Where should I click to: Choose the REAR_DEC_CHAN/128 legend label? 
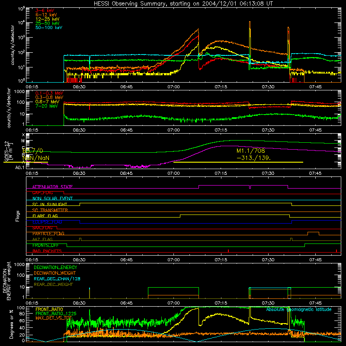pos(57,279)
